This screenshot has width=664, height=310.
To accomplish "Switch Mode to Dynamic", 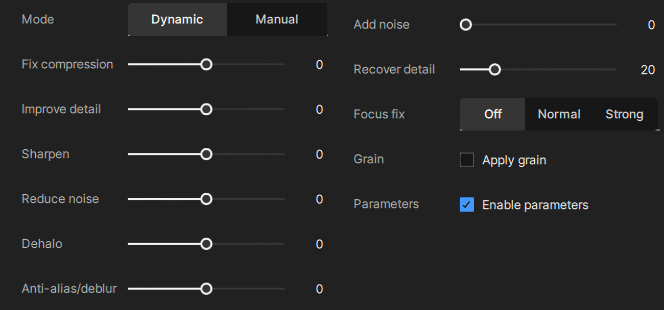I will (x=177, y=19).
